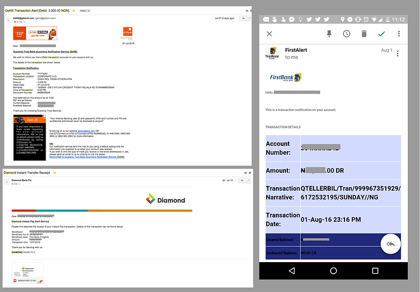Toggle importance marker beside Diamond subject

tap(55, 173)
